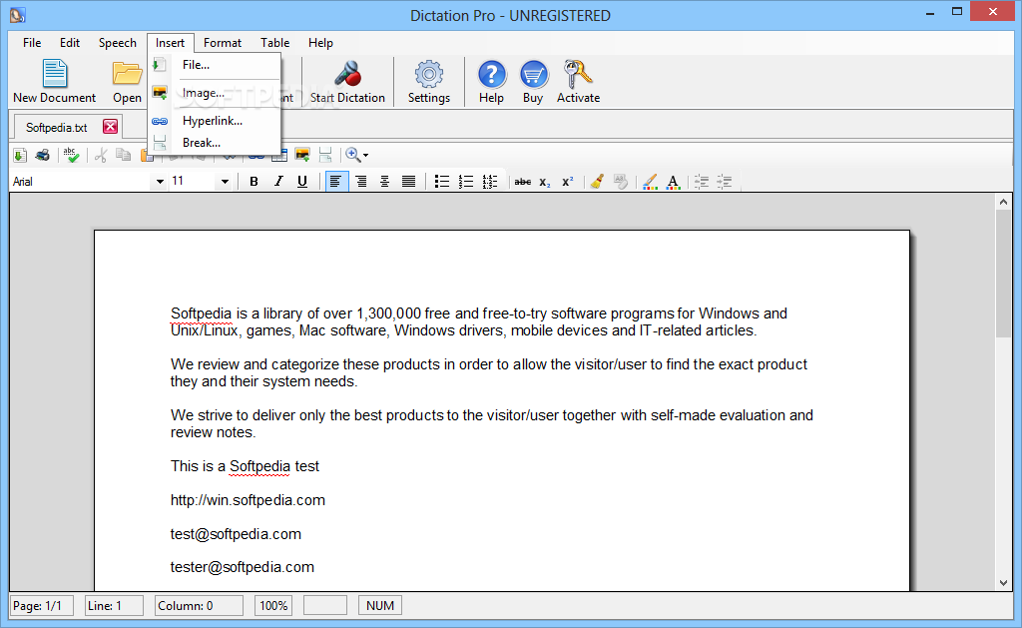The width and height of the screenshot is (1022, 628).
Task: Open the Speech menu
Action: (118, 43)
